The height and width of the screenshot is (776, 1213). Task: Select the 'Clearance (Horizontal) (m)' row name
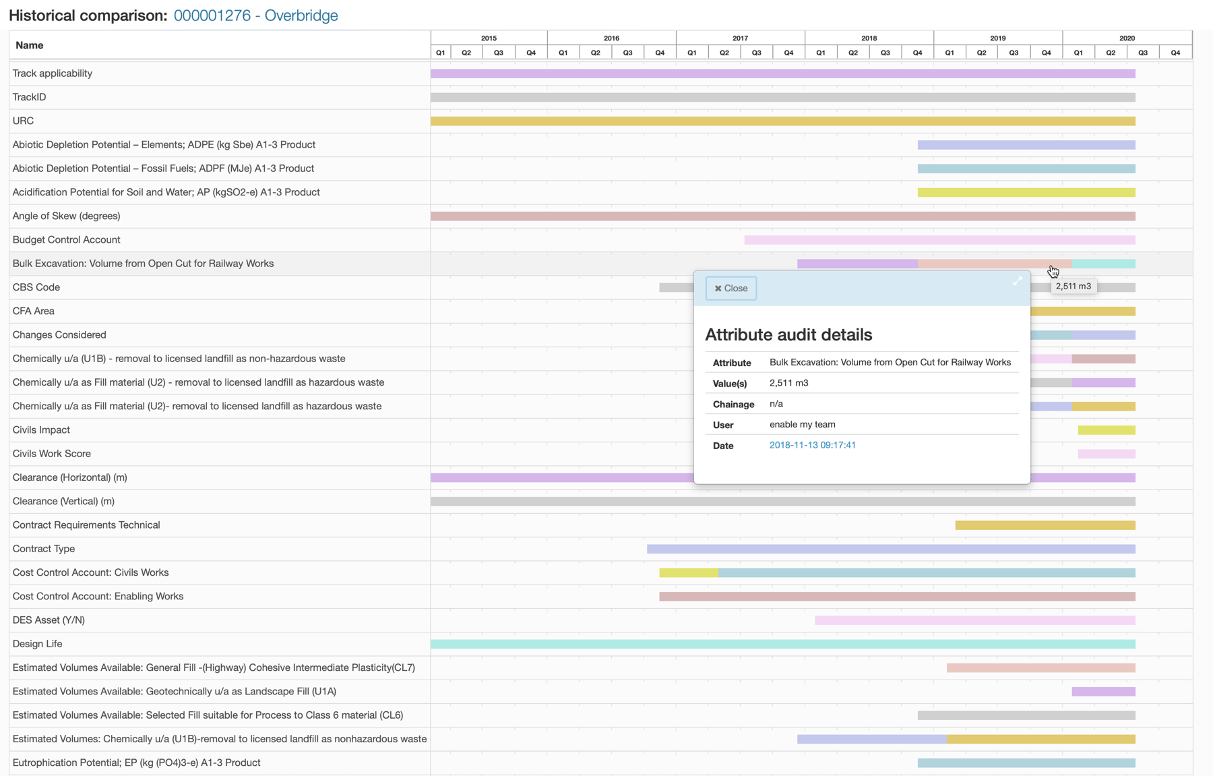click(x=69, y=477)
